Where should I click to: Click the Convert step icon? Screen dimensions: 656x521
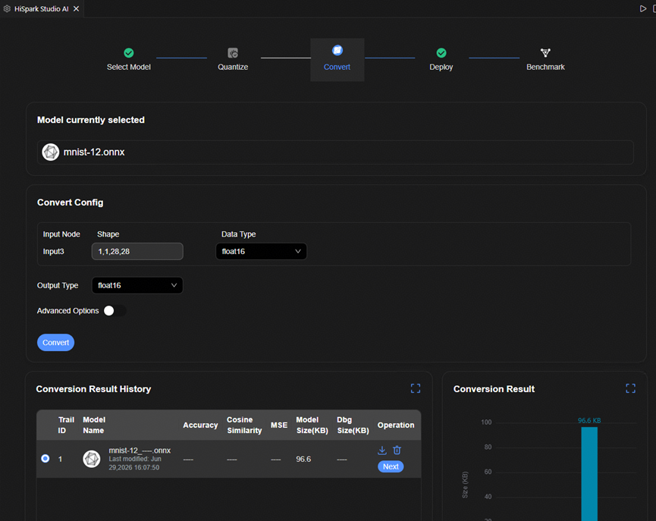click(337, 51)
